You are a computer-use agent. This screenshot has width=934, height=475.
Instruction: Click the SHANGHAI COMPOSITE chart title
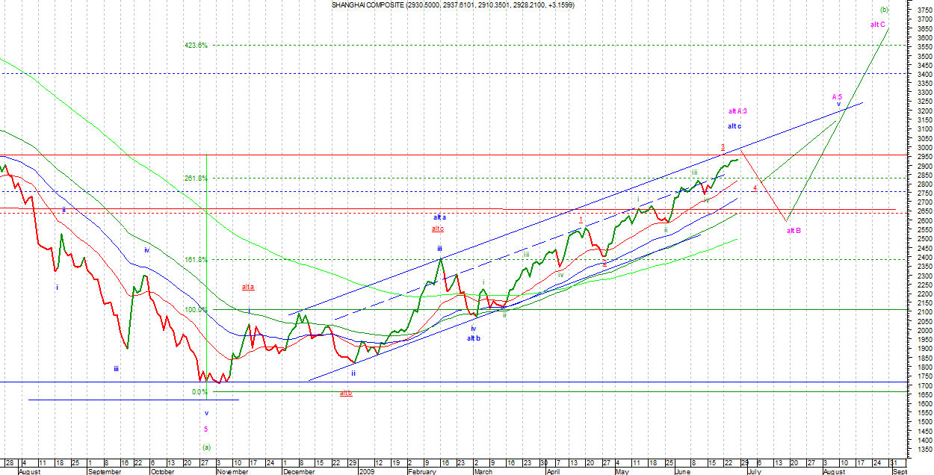tap(453, 5)
